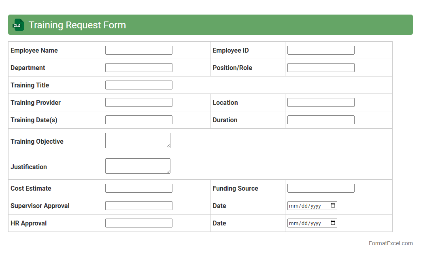This screenshot has width=421, height=255.
Task: Select the Department input field
Action: pyautogui.click(x=138, y=68)
